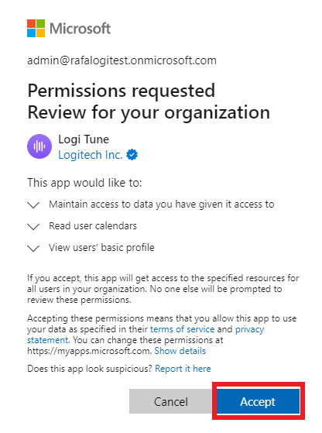Open the terms of service link
Viewport: 322px width, 433px height.
coord(182,329)
